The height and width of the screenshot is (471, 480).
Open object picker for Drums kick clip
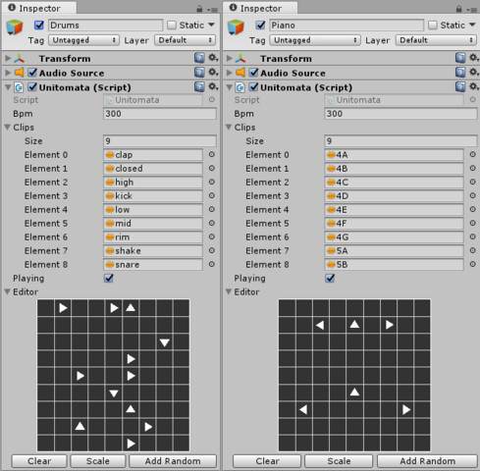point(212,195)
